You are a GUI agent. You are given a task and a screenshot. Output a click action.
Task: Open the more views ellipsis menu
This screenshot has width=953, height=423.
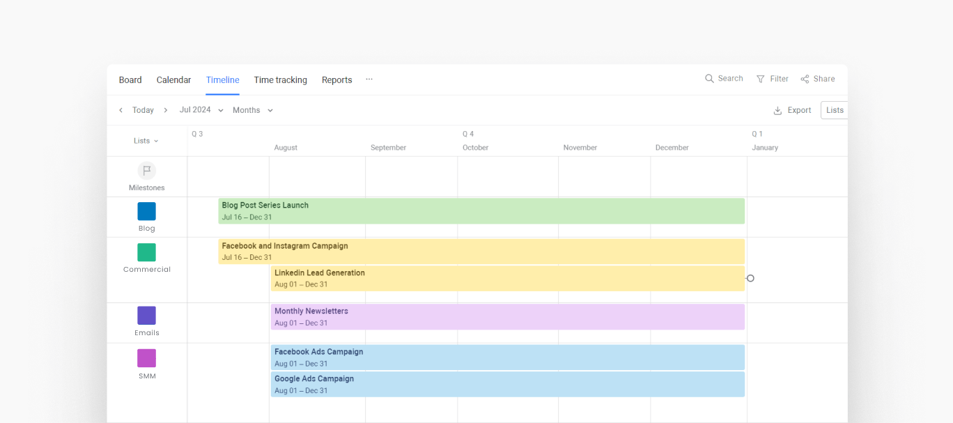pos(369,79)
